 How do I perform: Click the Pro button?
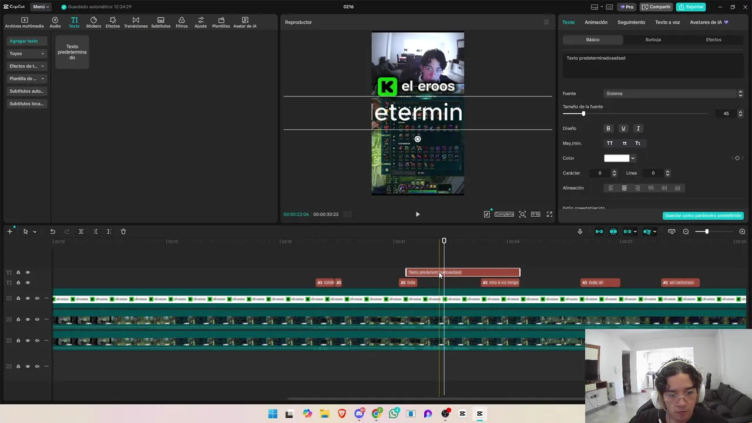tap(627, 7)
